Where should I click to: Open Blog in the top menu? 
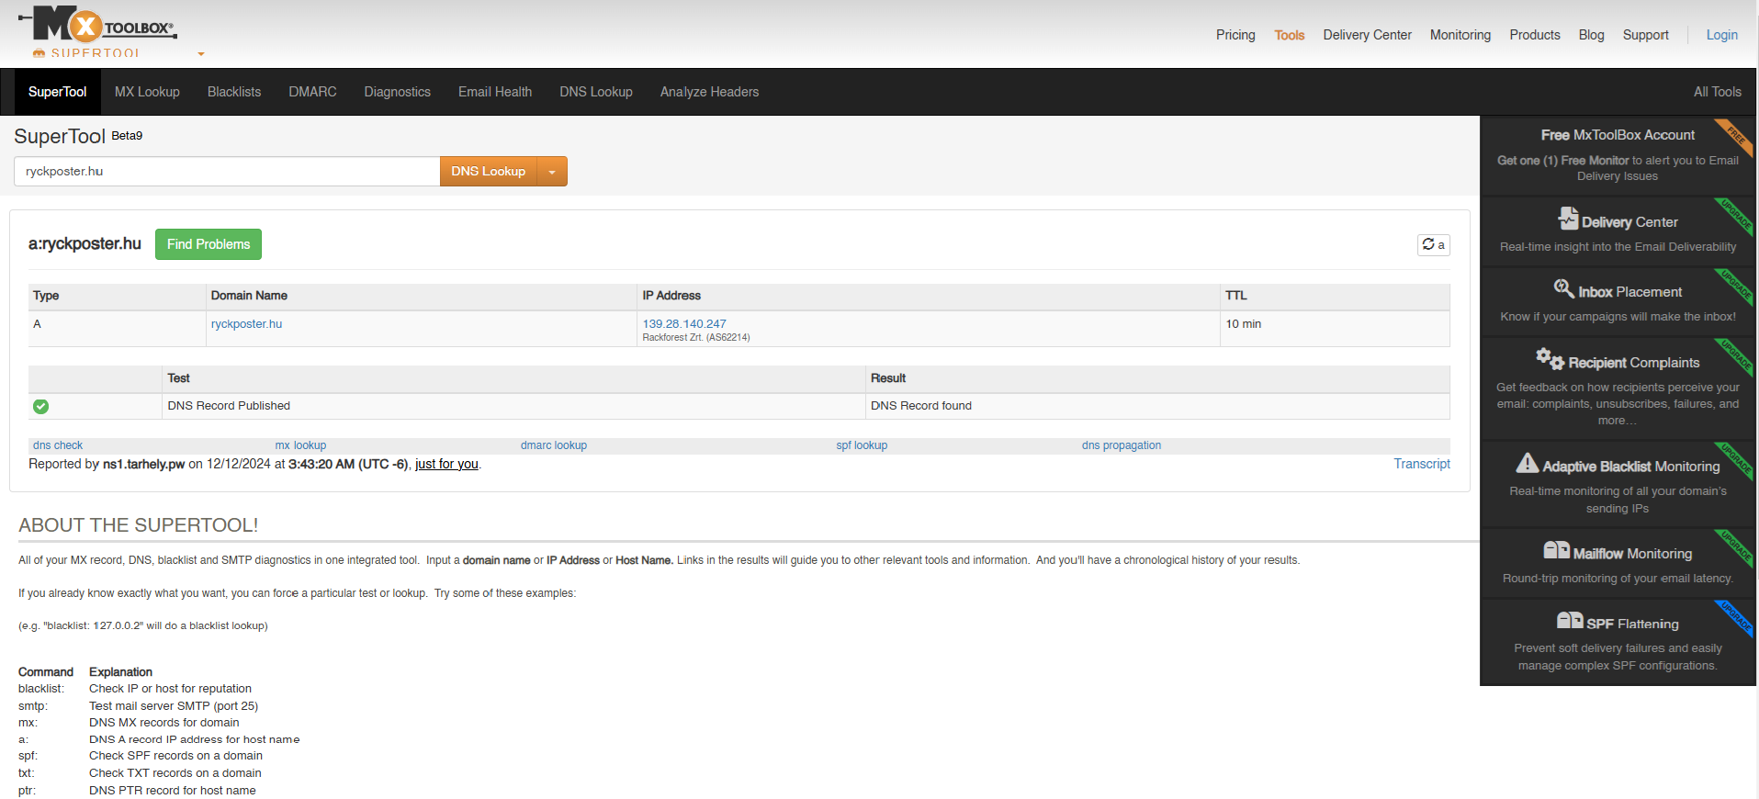[1591, 35]
